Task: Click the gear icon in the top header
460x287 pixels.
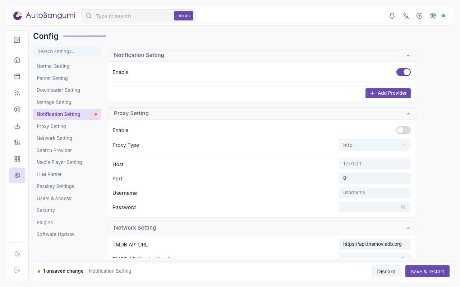Action: click(433, 16)
